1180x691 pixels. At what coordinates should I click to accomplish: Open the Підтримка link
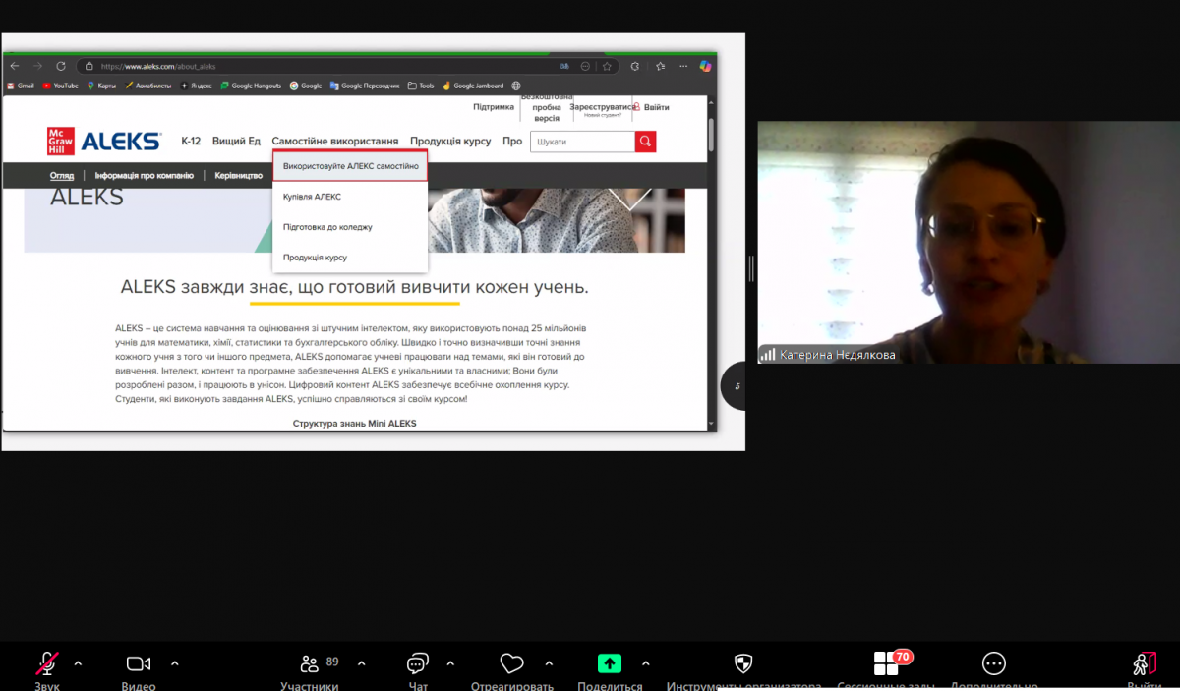pyautogui.click(x=494, y=107)
